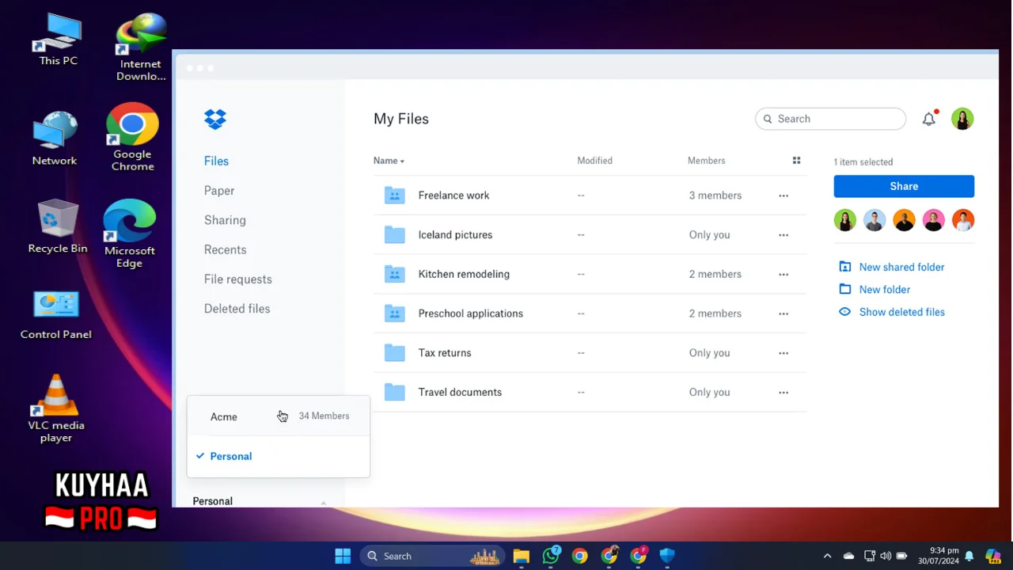The width and height of the screenshot is (1013, 570).
Task: Click the New shared folder icon
Action: [x=845, y=267]
